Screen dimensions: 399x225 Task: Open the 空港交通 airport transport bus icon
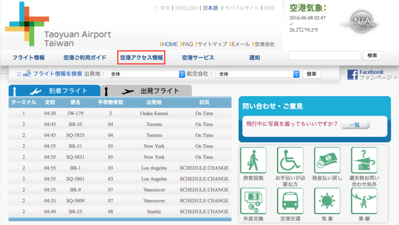coord(290,201)
